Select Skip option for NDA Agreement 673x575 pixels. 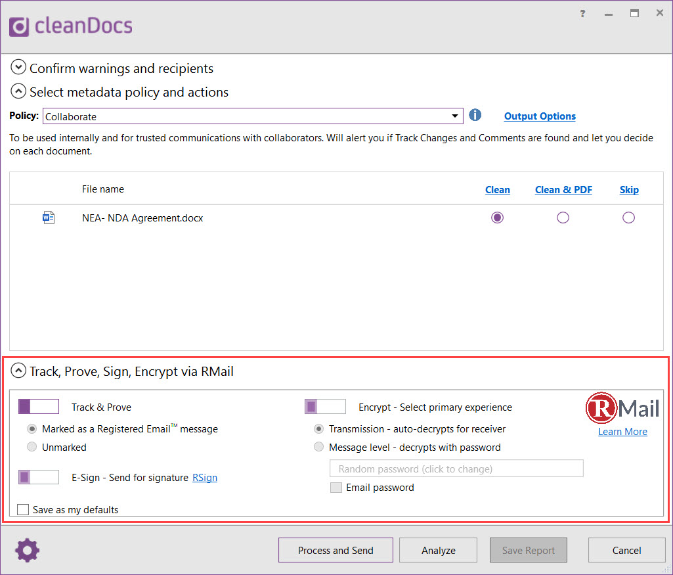point(628,218)
